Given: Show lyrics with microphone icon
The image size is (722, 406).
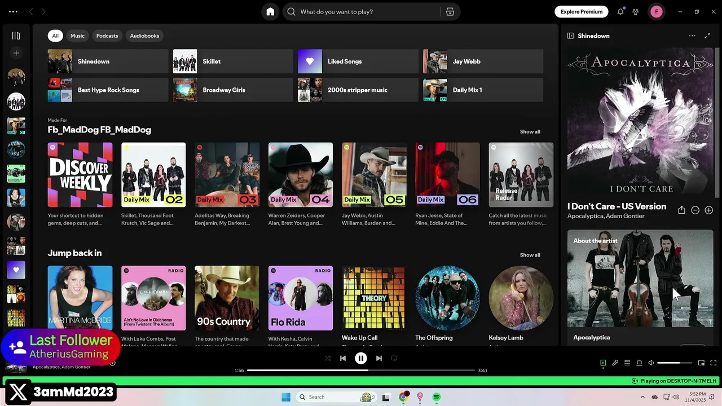Looking at the screenshot, I should pyautogui.click(x=615, y=363).
